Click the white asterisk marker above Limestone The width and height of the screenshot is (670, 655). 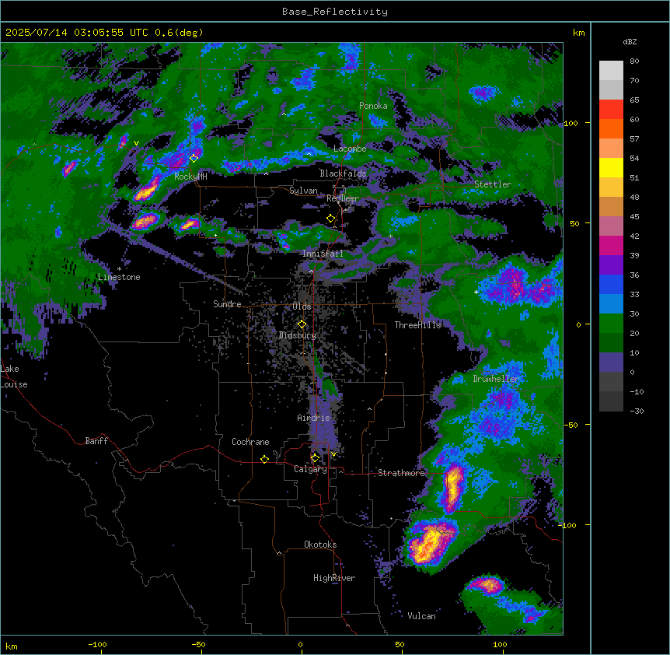pyautogui.click(x=119, y=269)
